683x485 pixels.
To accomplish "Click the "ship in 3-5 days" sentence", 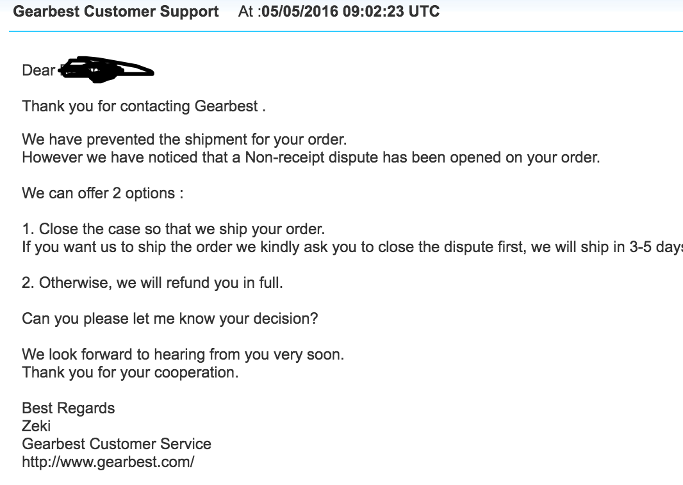I will point(352,247).
